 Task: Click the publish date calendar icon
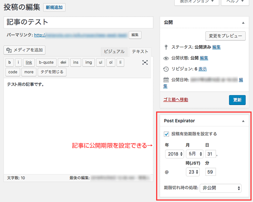tap(166, 80)
